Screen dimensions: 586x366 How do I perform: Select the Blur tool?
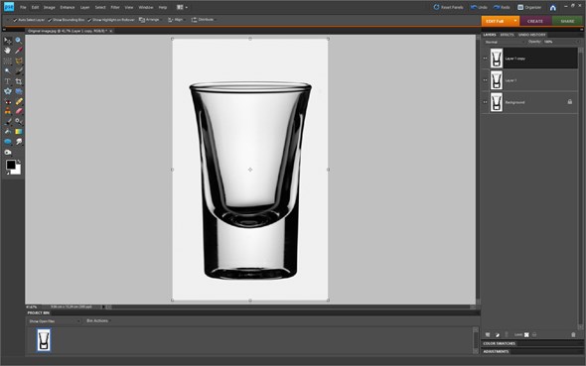coord(18,142)
